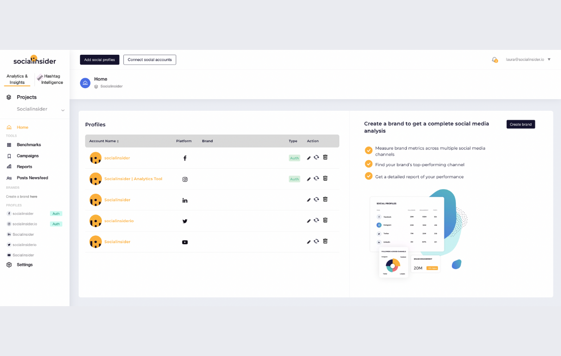
Task: Click the Benchmarks grid icon
Action: coord(9,145)
